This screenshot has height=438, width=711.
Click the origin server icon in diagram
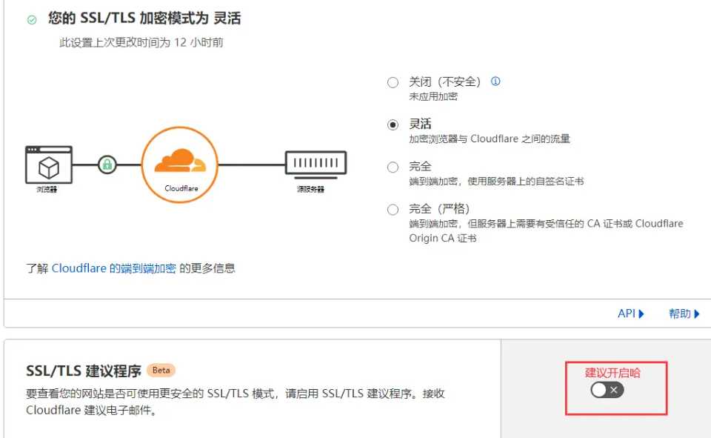(x=316, y=165)
